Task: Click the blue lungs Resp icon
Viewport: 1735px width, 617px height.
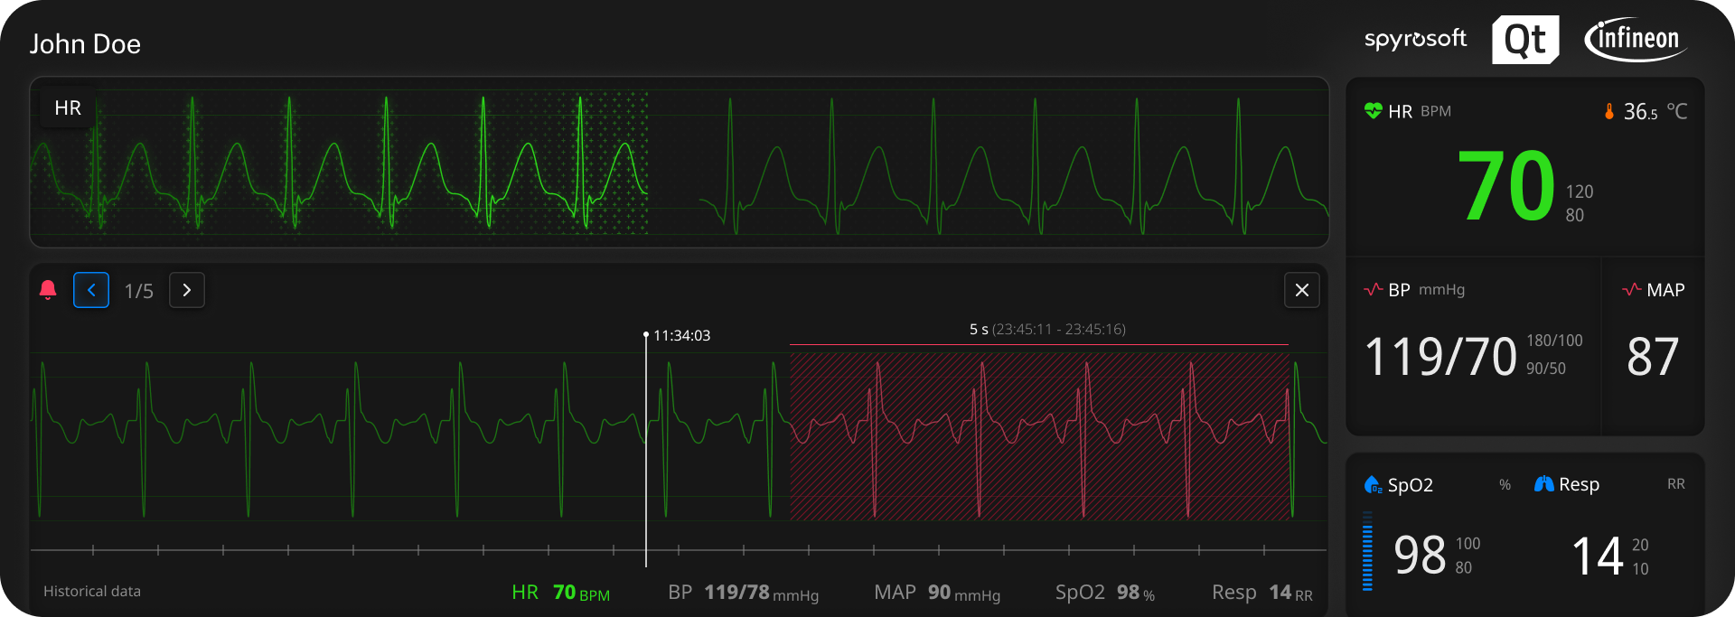Action: [x=1543, y=484]
